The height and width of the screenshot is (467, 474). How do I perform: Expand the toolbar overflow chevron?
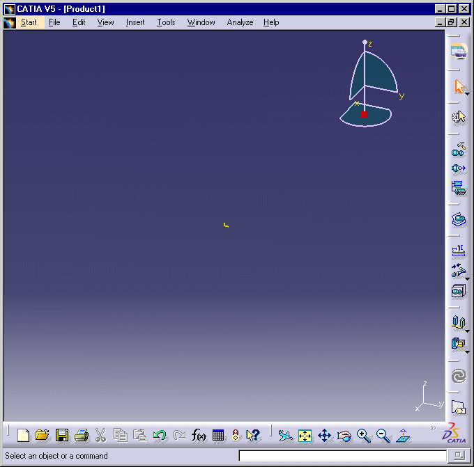click(433, 428)
